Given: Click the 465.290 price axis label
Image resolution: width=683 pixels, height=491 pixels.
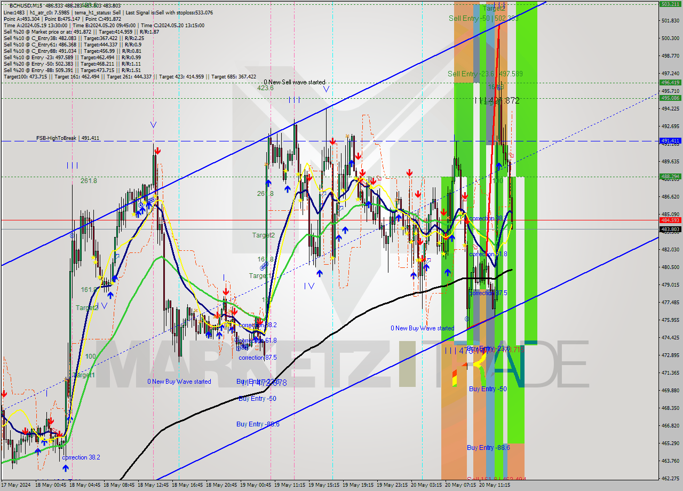Looking at the screenshot, I should click(670, 444).
